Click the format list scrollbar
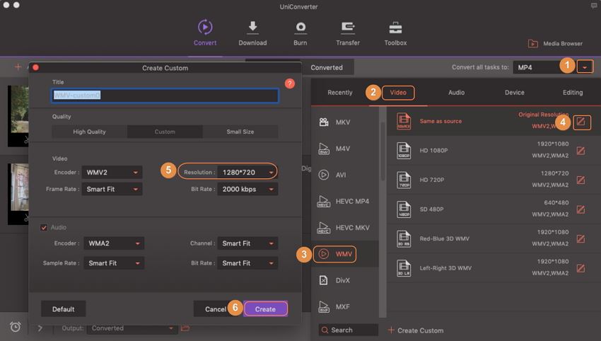 (x=383, y=151)
